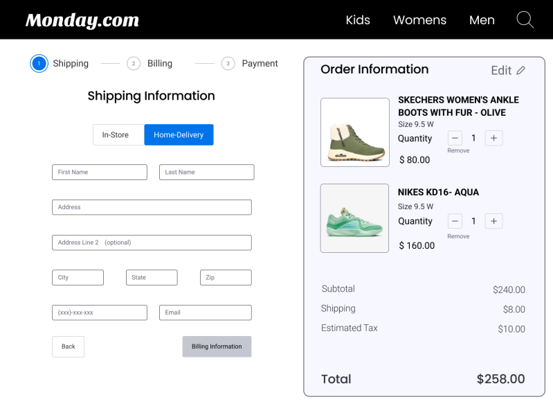
Task: Open the Kids menu
Action: pos(358,20)
